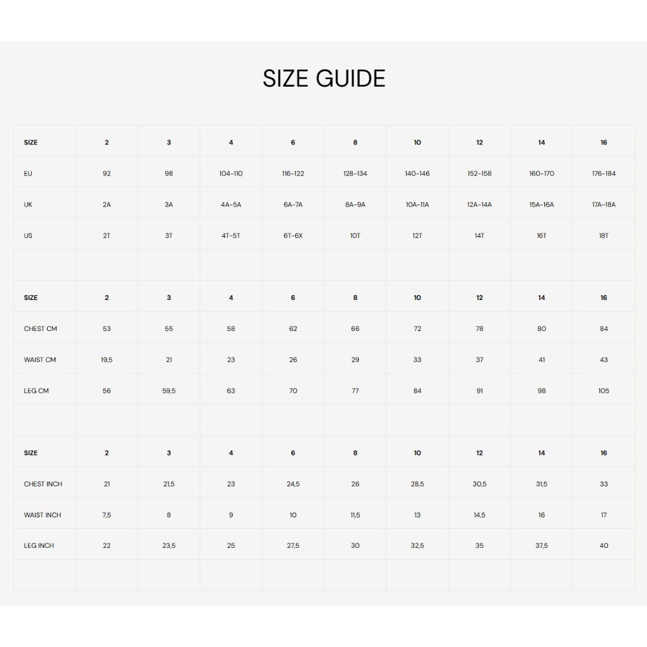647x647 pixels.
Task: Click the CHEST CM row label
Action: coord(40,329)
